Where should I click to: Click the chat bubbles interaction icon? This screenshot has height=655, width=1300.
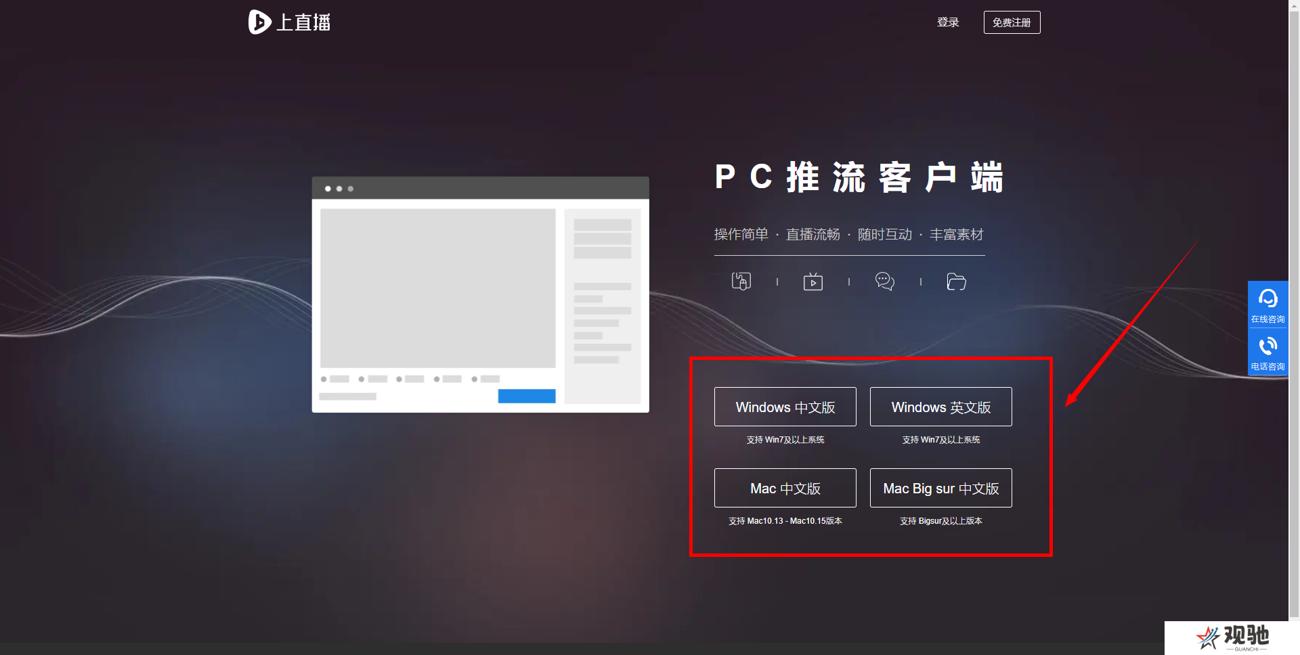coord(885,281)
